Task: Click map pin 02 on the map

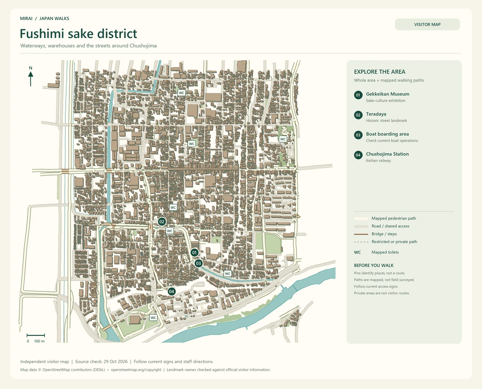Action: click(162, 222)
